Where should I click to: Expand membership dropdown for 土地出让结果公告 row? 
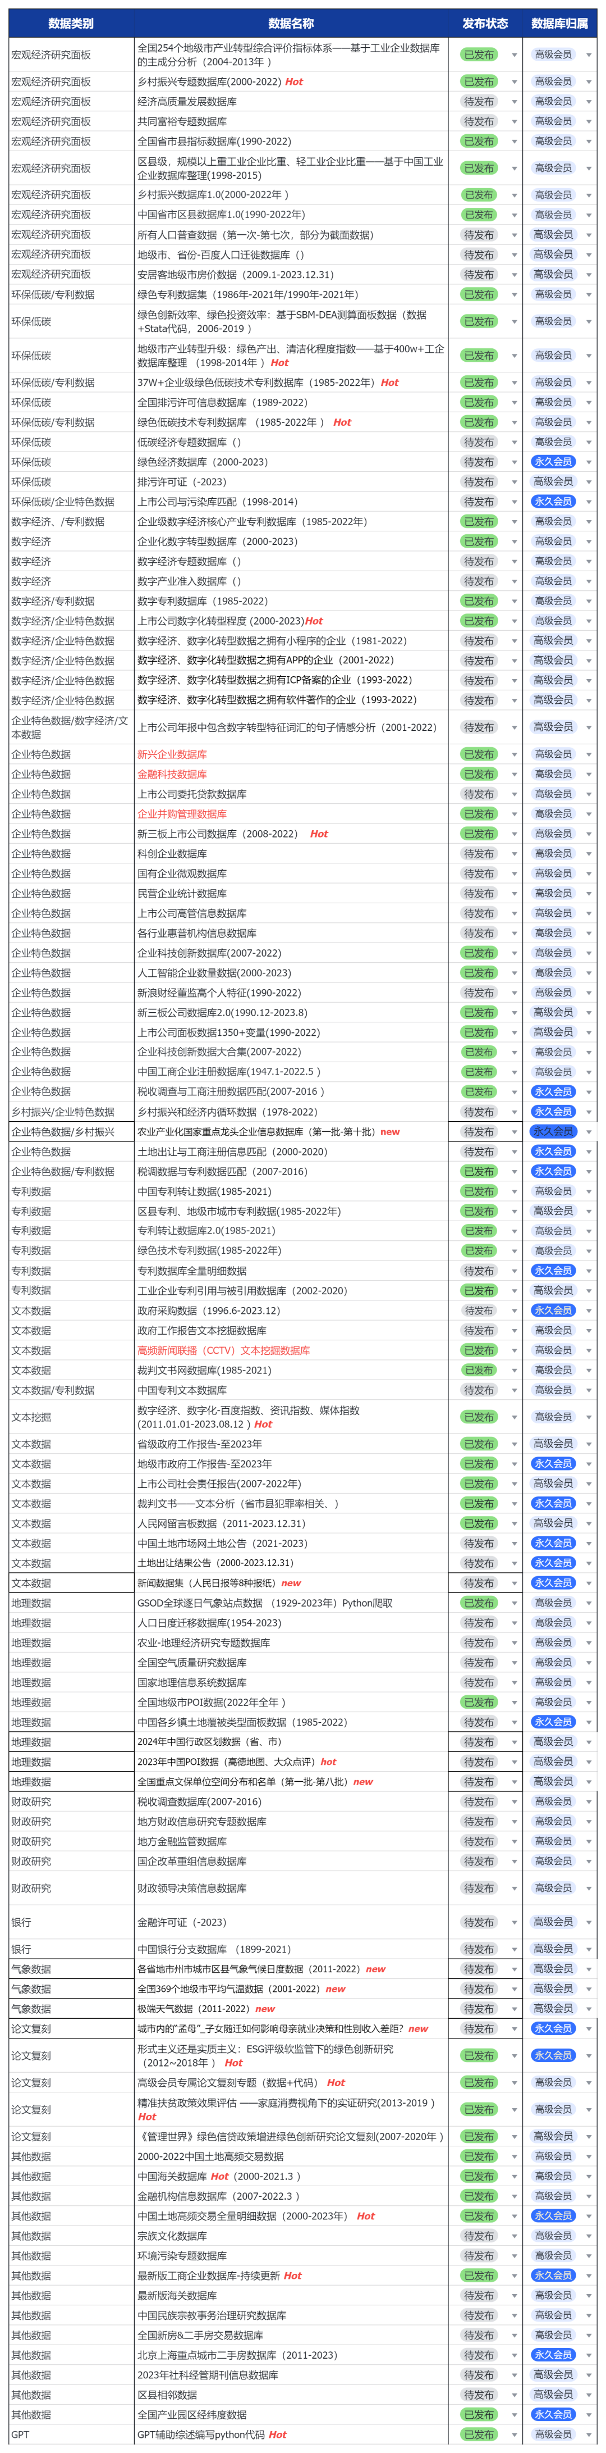coord(589,1564)
